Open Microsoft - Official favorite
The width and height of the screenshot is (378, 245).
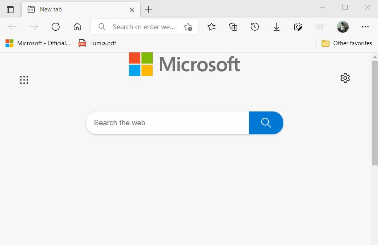[38, 43]
